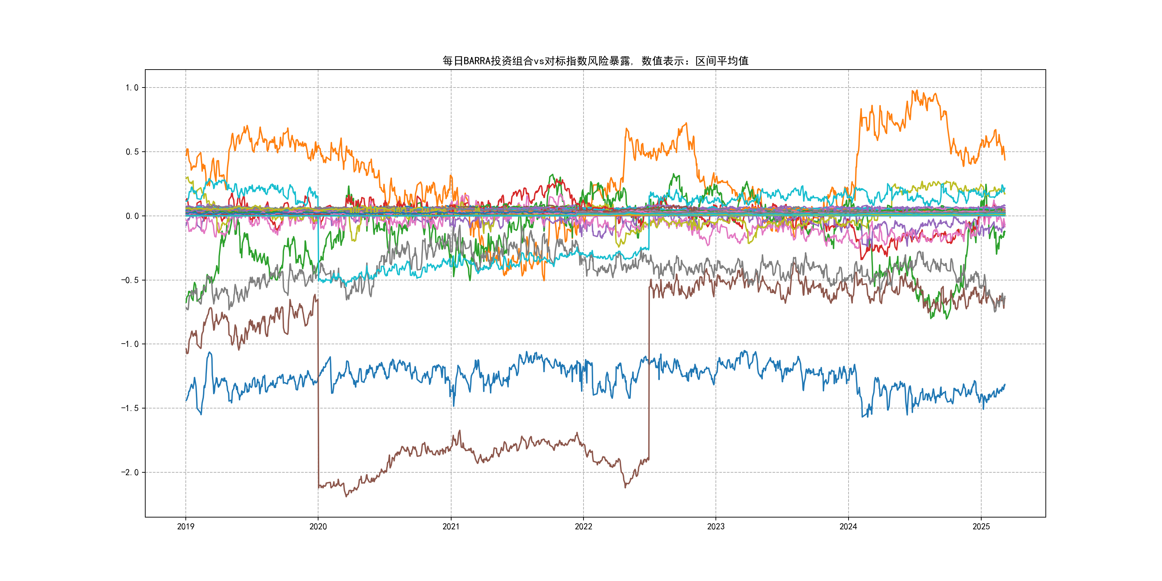The height and width of the screenshot is (581, 1162).
Task: Click the orange line's highest peak in 2024
Action: coord(917,91)
